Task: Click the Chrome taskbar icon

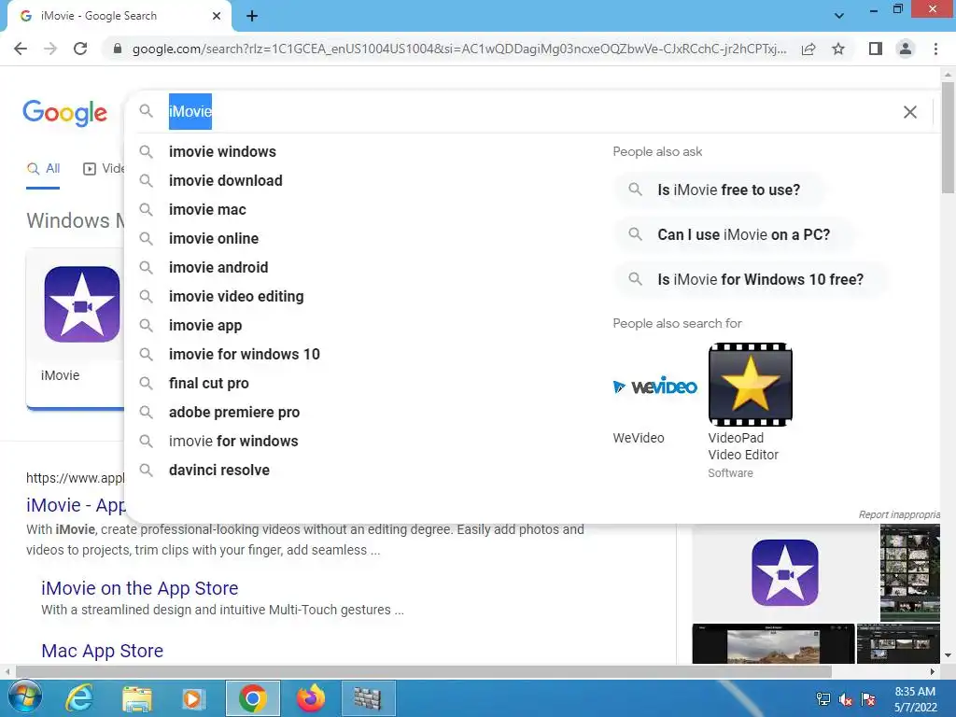Action: (x=252, y=698)
